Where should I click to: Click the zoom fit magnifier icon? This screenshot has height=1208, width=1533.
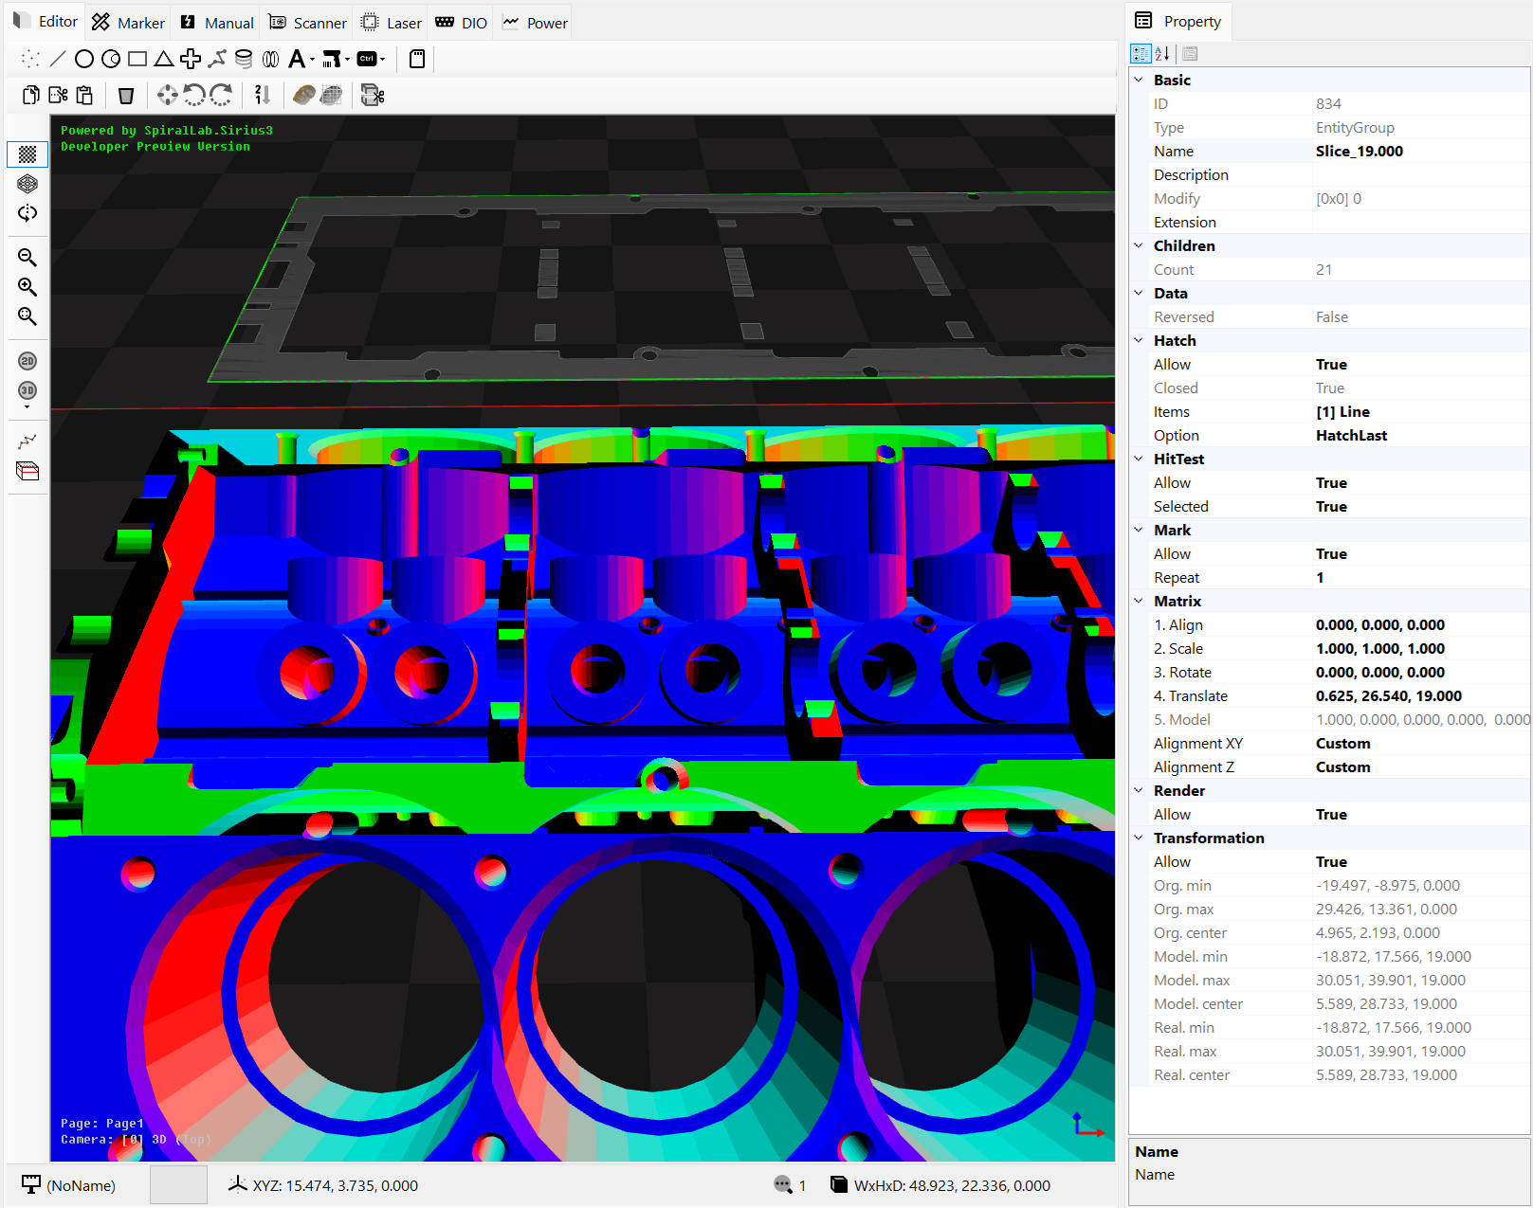[x=27, y=316]
